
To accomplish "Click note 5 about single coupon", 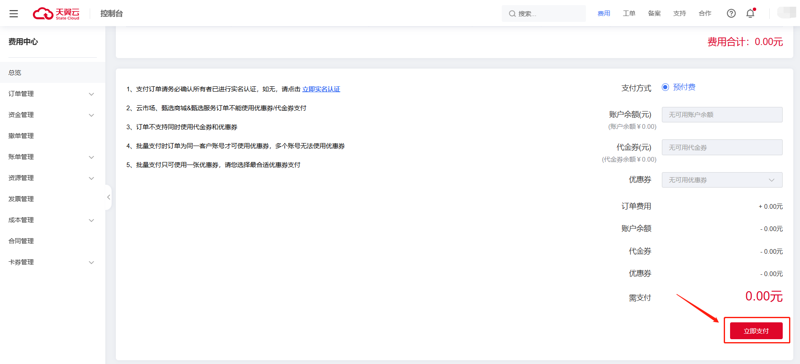I will [214, 165].
